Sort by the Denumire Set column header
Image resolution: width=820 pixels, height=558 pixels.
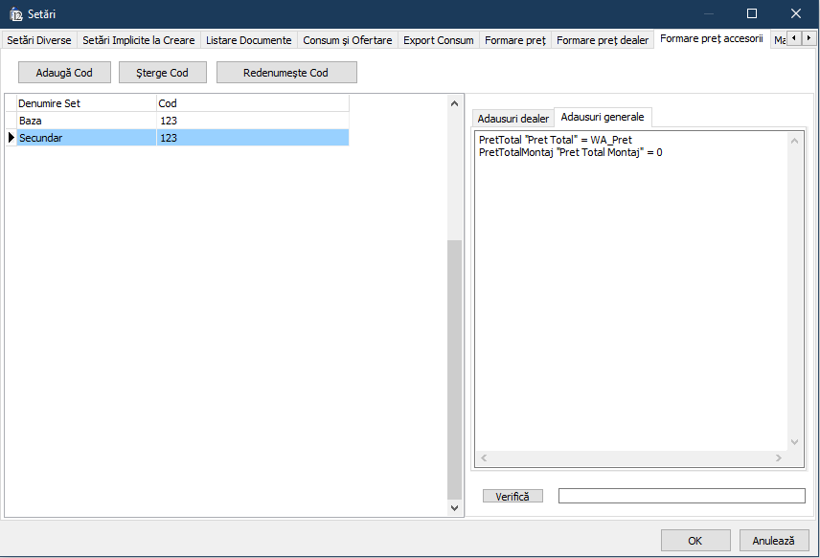(x=86, y=103)
